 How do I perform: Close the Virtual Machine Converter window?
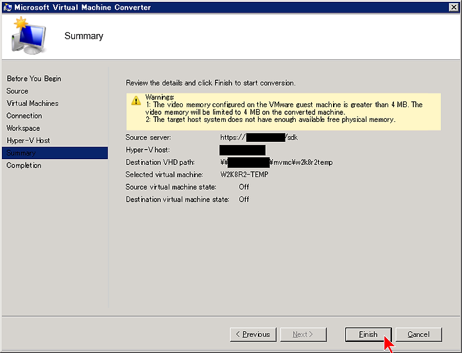coord(454,7)
